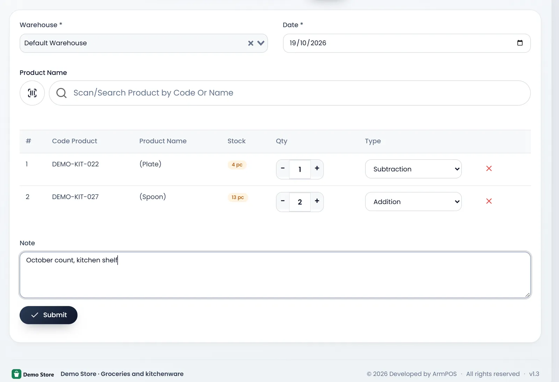
Task: Click the Stock column header
Action: click(x=237, y=141)
